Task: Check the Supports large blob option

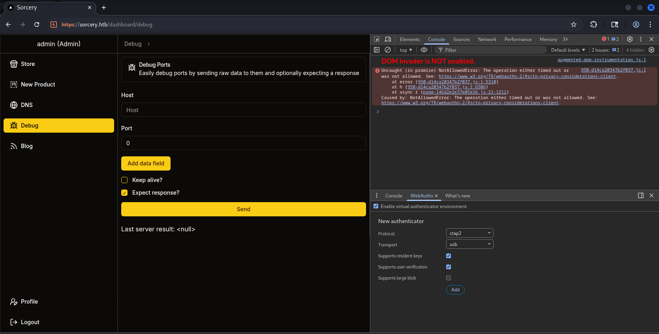Action: 449,278
